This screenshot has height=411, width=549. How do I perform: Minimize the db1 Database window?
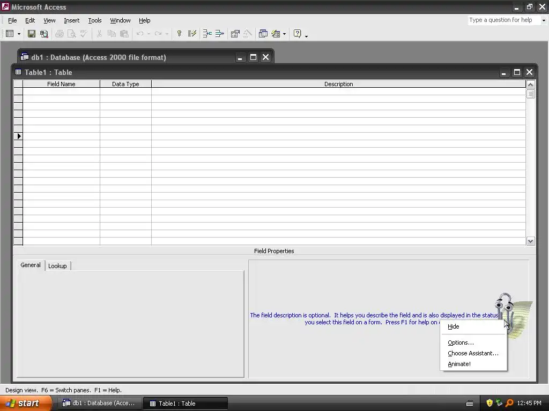(240, 57)
